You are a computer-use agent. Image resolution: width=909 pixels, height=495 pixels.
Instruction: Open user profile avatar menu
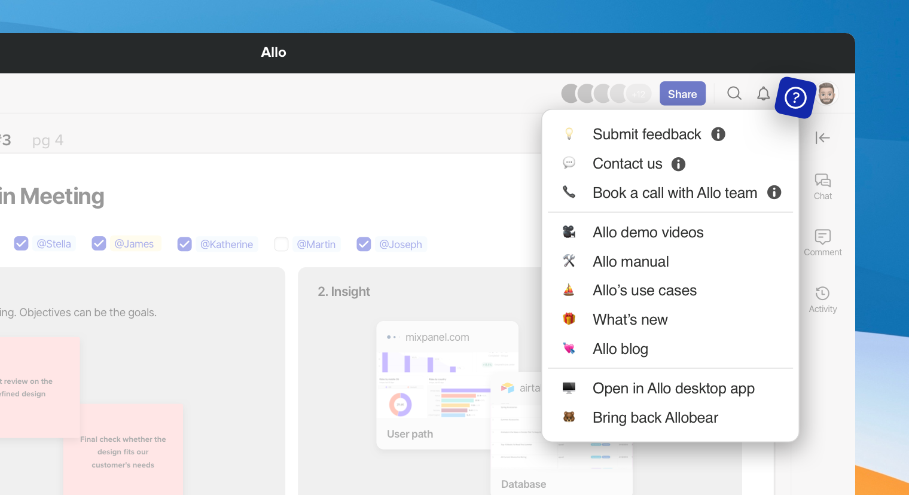tap(827, 94)
